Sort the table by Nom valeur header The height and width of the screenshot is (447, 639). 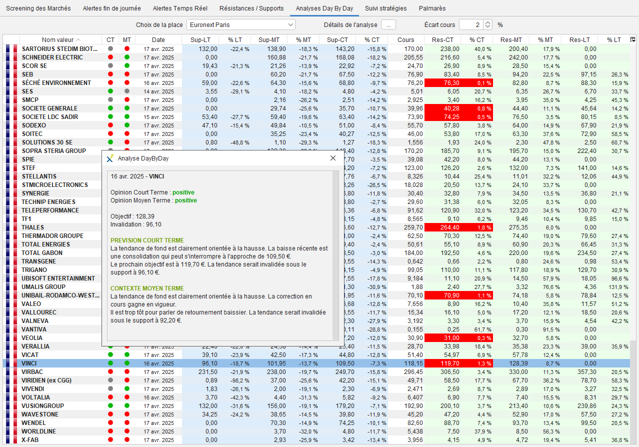tap(61, 40)
